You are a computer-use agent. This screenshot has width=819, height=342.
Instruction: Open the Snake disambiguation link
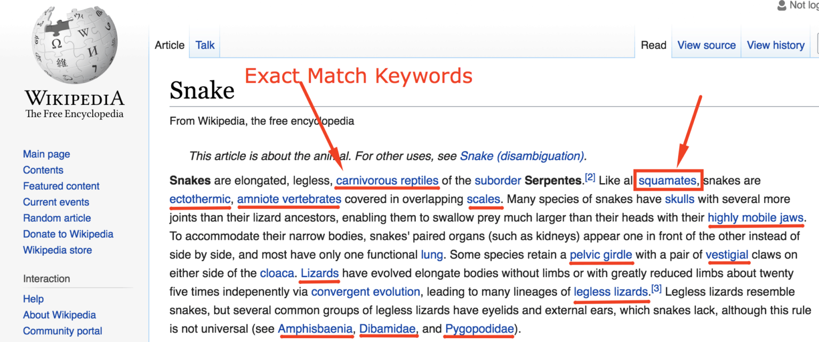click(521, 156)
